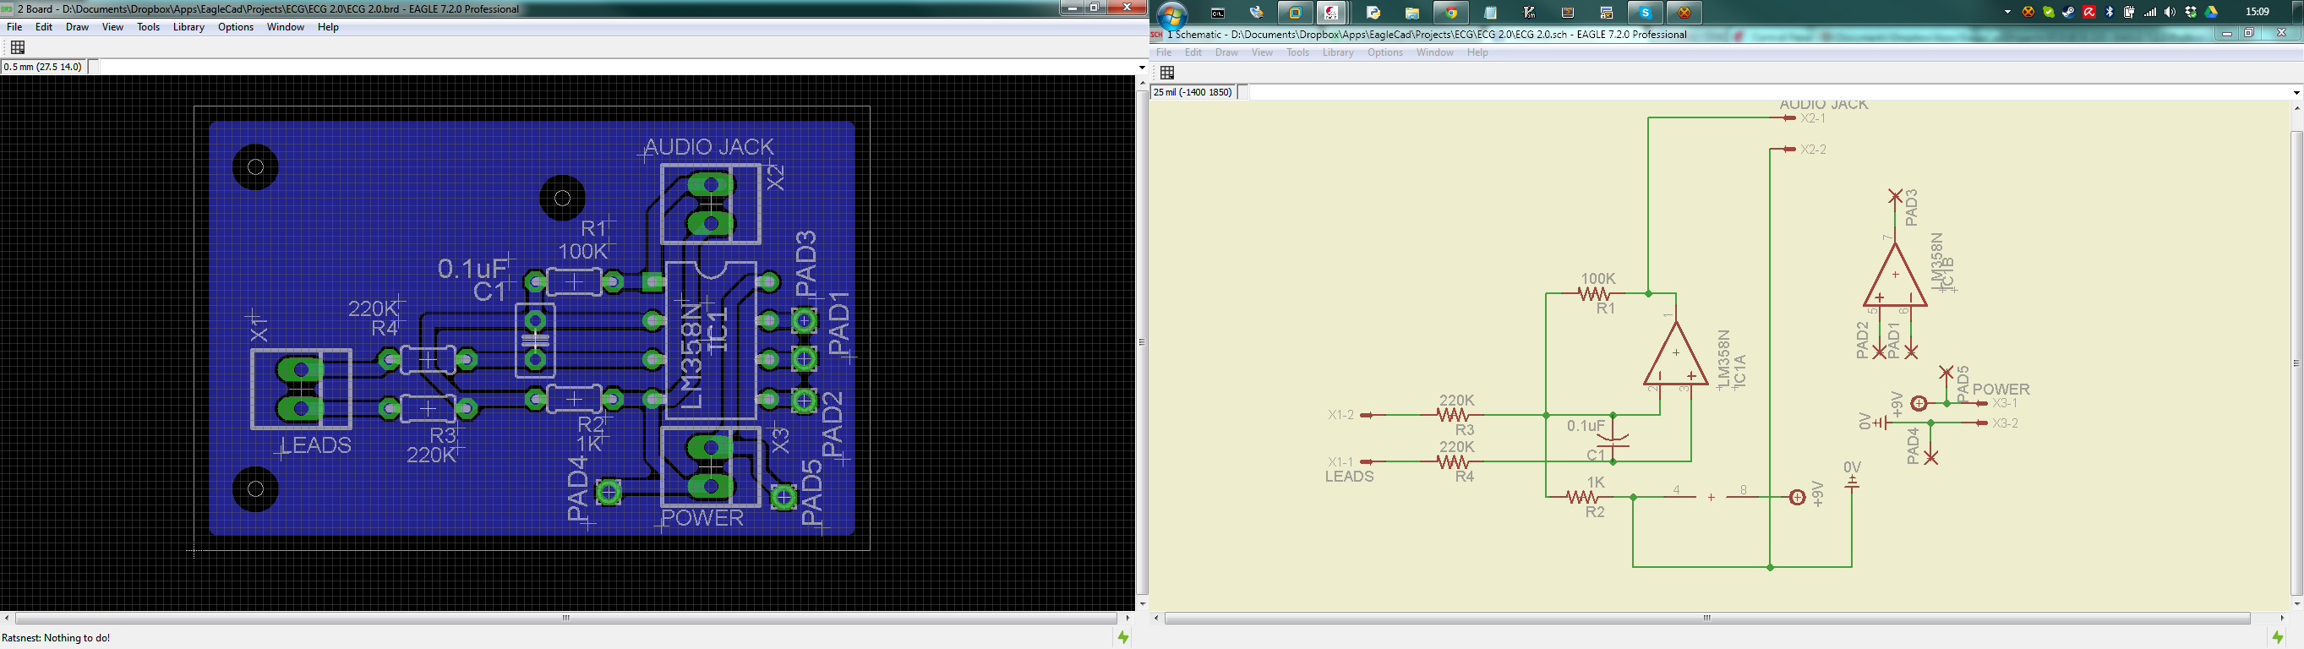Viewport: 2304px width, 649px height.
Task: Open the yellow square taskbar application
Action: tap(1295, 13)
